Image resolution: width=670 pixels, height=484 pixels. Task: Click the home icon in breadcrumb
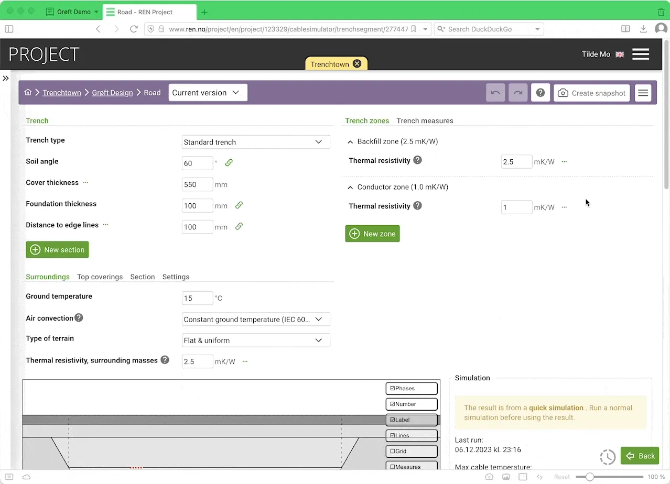28,93
